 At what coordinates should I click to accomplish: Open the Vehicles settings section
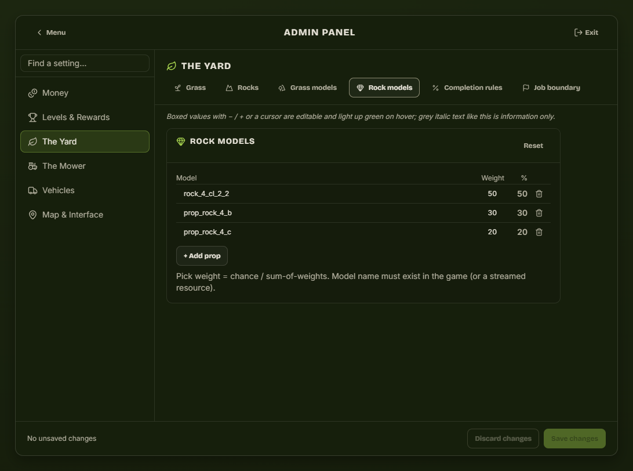pyautogui.click(x=85, y=190)
